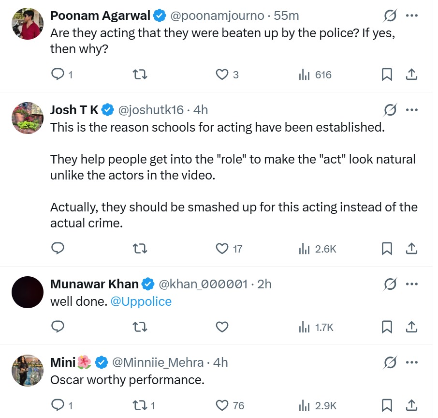Like Josh T K's acting schools tweet
Viewport: 438px width, 418px height.
[222, 249]
